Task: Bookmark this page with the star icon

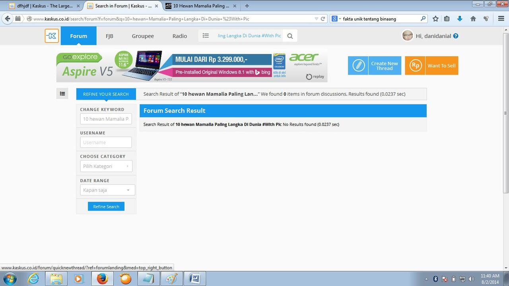Action: 435,19
